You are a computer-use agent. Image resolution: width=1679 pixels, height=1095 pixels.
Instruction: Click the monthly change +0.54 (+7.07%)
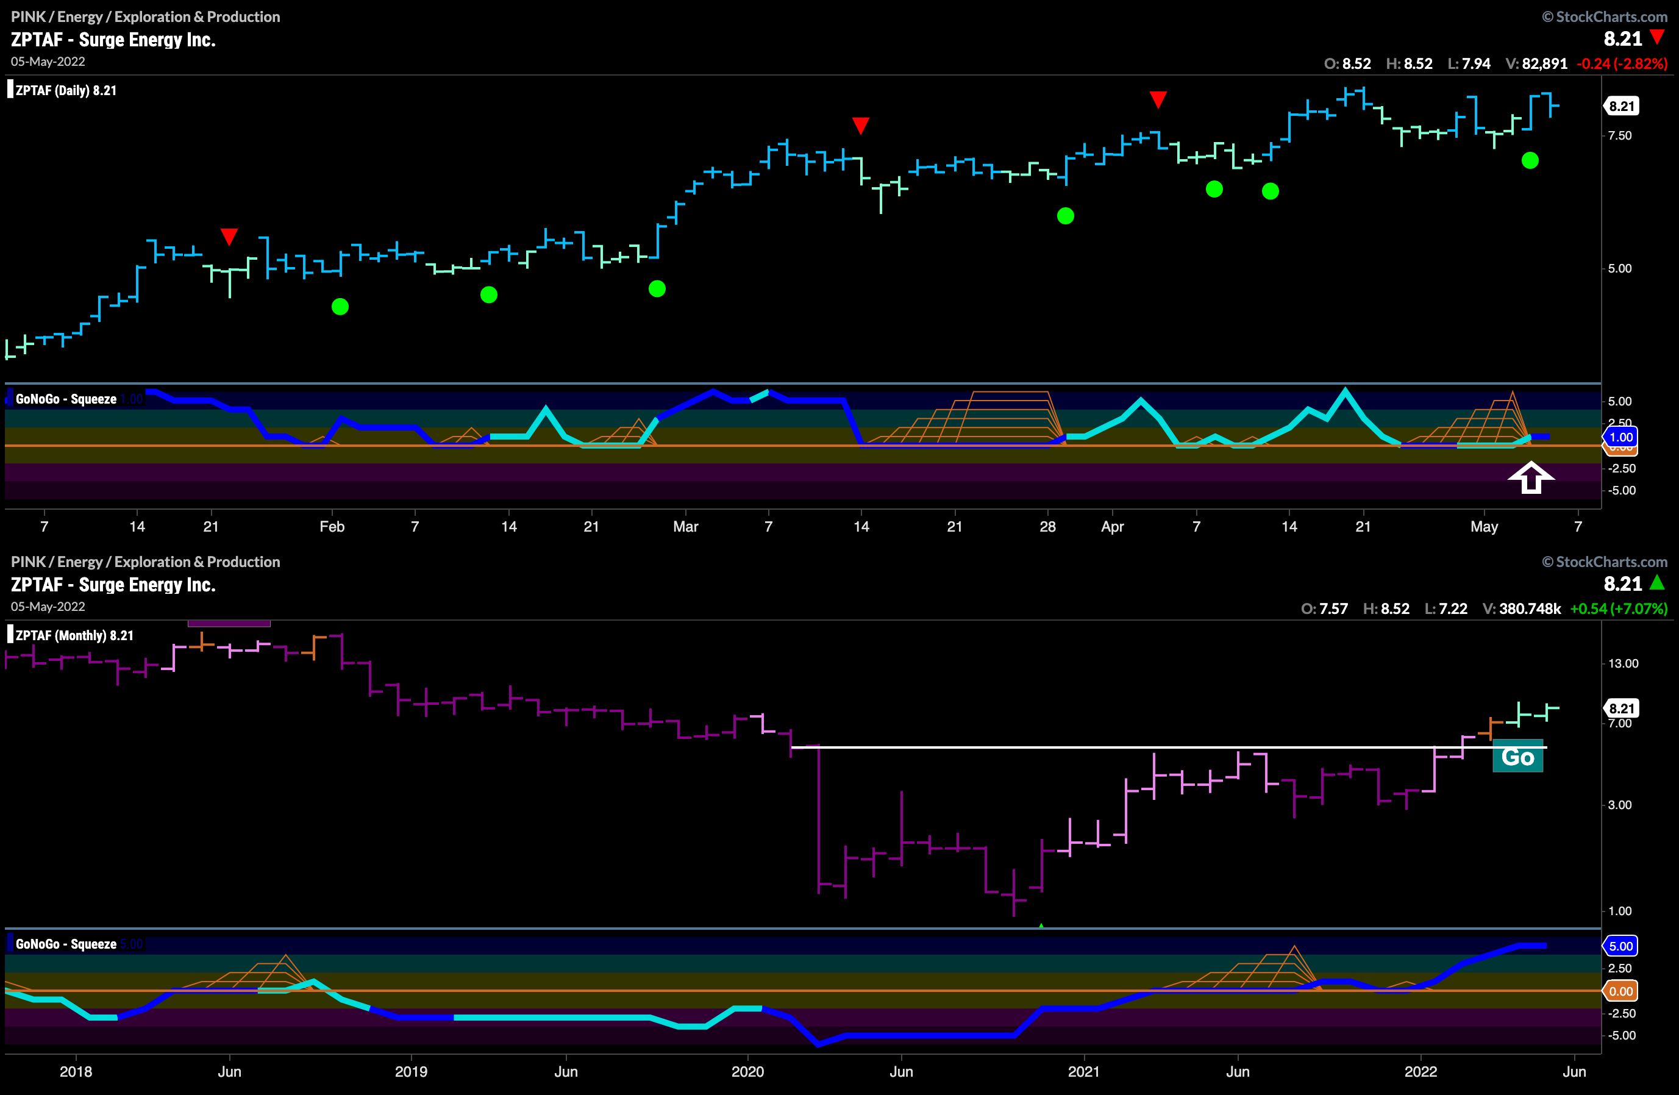pos(1619,609)
